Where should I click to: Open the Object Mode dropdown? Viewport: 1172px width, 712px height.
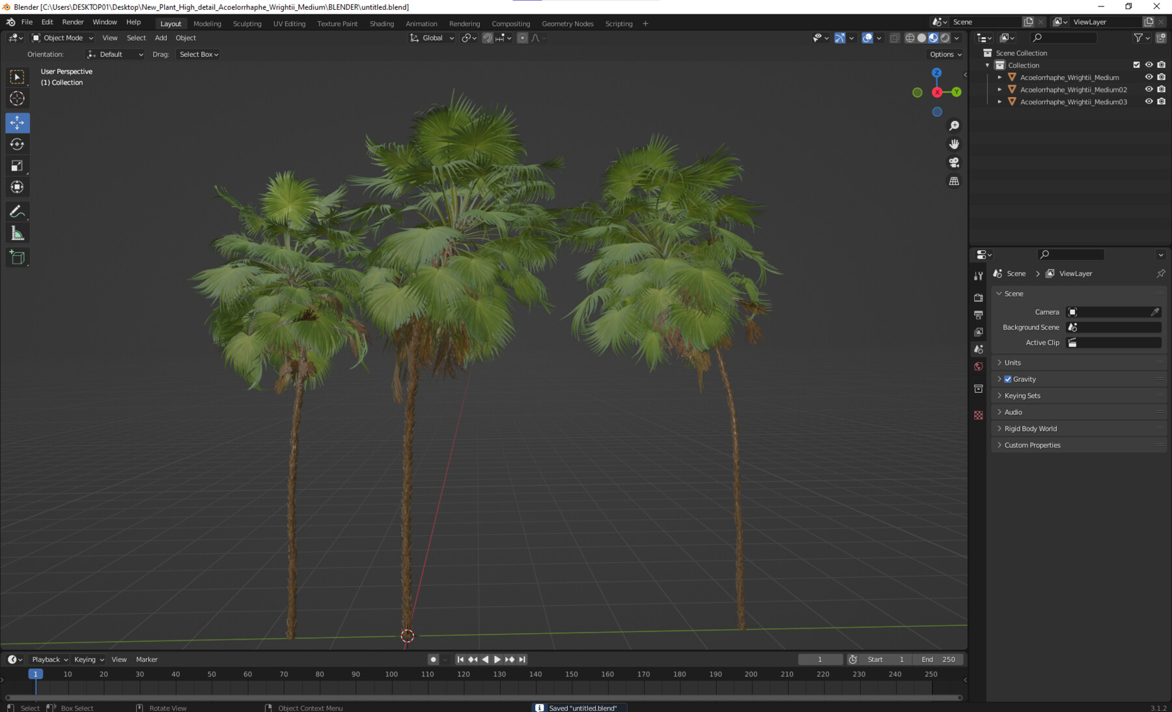[63, 38]
